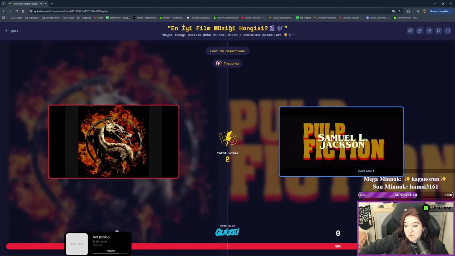The height and width of the screenshot is (256, 455).
Task: Click the purple MINNOKLAR goal bar
Action: (x=406, y=195)
